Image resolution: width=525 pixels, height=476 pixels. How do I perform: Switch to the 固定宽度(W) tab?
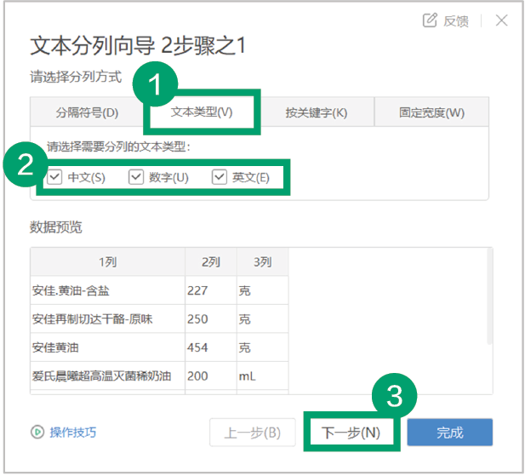pyautogui.click(x=431, y=112)
